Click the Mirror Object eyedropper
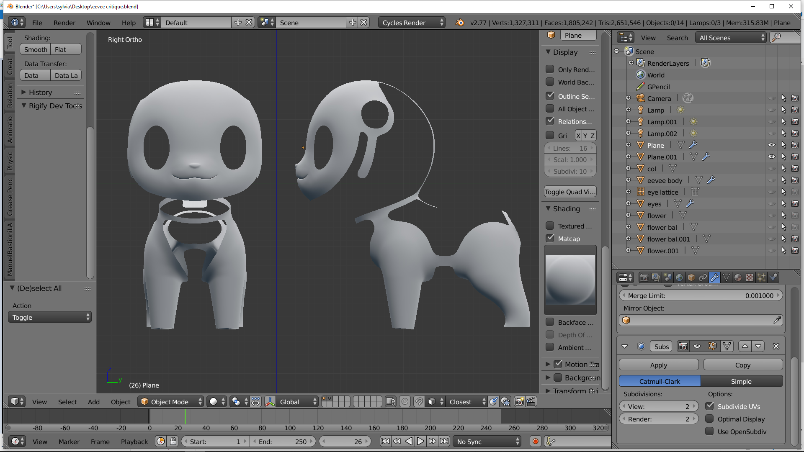804x452 pixels. click(x=777, y=320)
